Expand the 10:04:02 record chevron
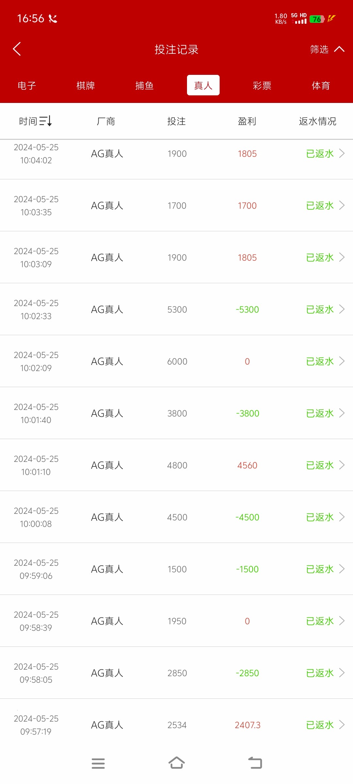This screenshot has height=784, width=353. point(342,153)
